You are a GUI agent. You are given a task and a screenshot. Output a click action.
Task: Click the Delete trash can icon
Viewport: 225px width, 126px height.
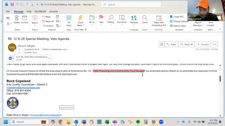click(17, 18)
